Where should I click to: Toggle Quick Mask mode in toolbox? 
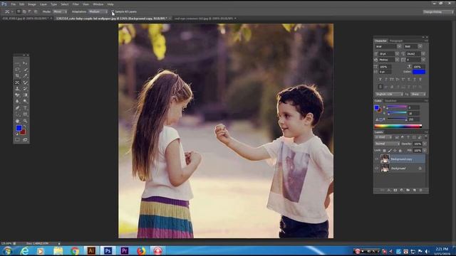click(17, 140)
